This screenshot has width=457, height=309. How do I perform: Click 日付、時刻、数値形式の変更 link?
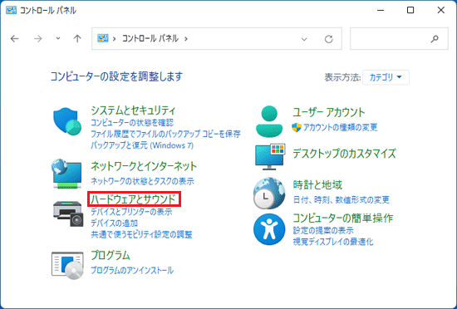tap(341, 200)
